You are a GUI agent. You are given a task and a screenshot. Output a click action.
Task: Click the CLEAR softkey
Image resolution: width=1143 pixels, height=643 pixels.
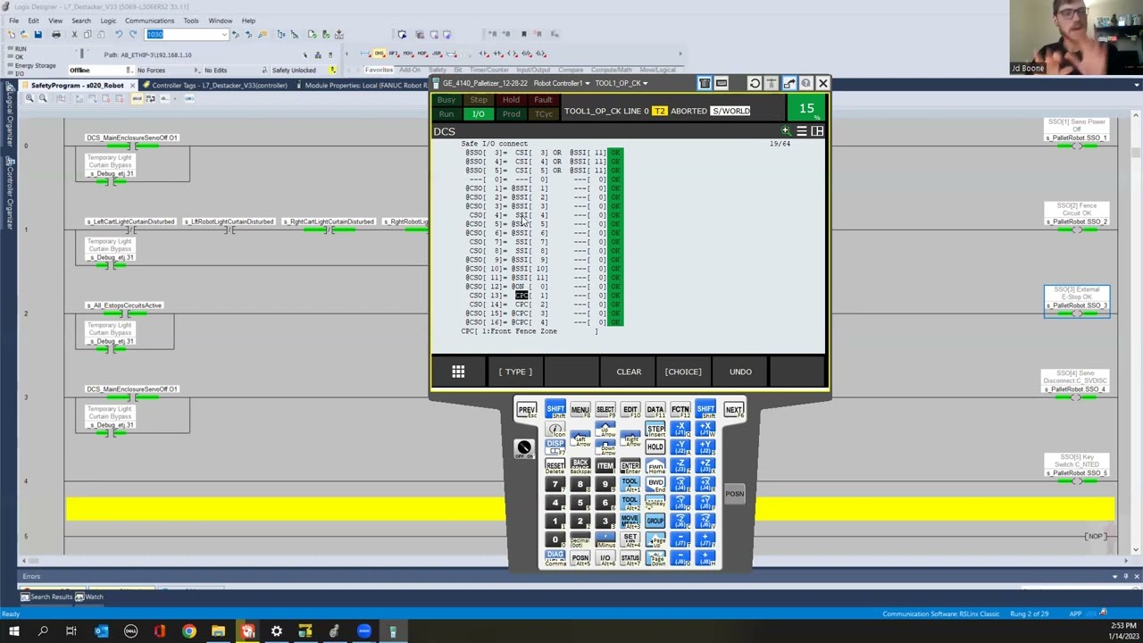click(x=629, y=372)
